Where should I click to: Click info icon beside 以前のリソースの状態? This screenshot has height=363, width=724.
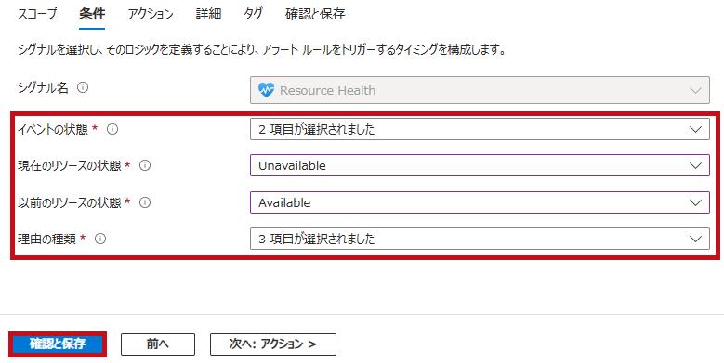[145, 202]
